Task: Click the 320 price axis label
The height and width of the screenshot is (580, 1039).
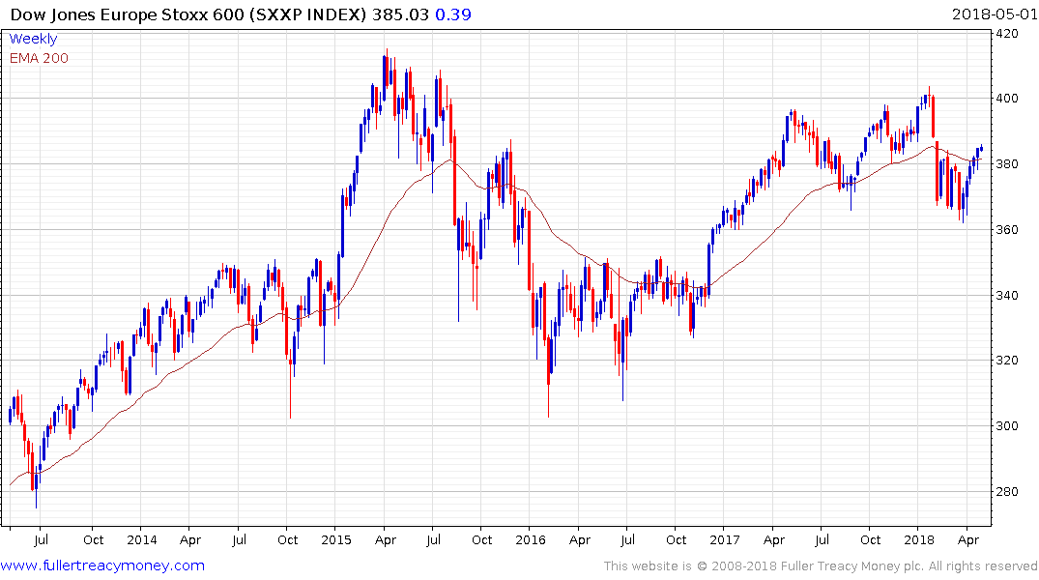Action: click(x=1007, y=361)
